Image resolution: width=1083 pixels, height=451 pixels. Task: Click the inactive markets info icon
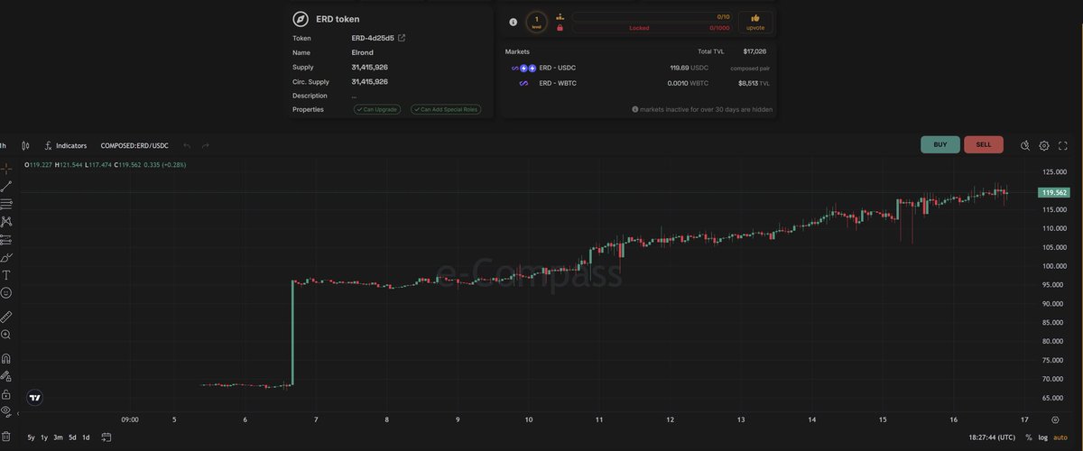[x=635, y=109]
